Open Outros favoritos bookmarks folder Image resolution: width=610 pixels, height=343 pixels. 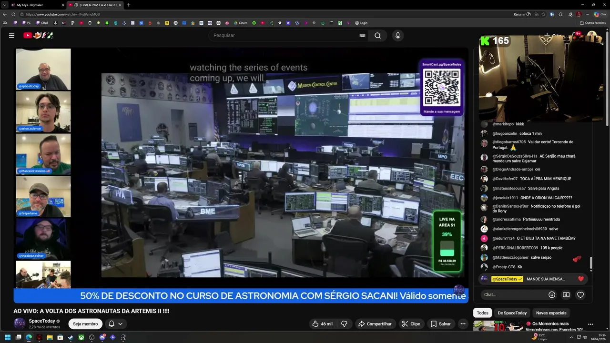pyautogui.click(x=593, y=23)
